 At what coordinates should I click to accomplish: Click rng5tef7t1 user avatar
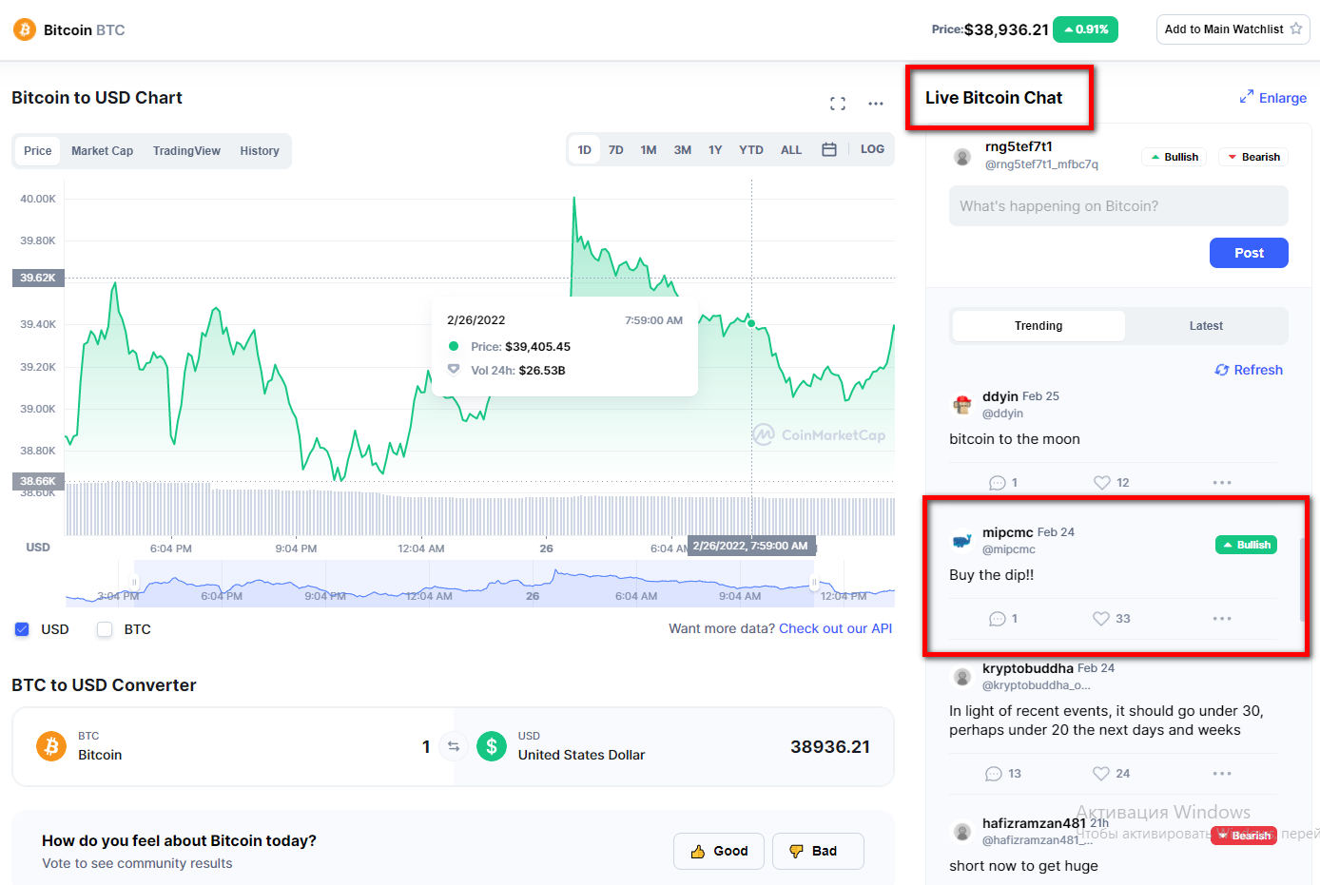[x=962, y=157]
